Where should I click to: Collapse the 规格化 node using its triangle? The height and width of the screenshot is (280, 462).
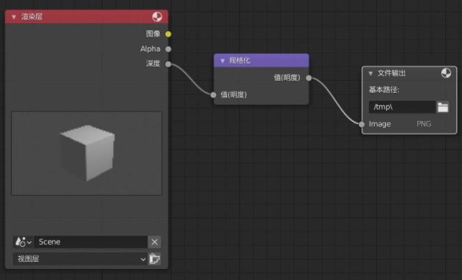[x=222, y=61]
